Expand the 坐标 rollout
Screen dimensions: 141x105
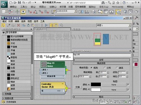tap(101, 60)
